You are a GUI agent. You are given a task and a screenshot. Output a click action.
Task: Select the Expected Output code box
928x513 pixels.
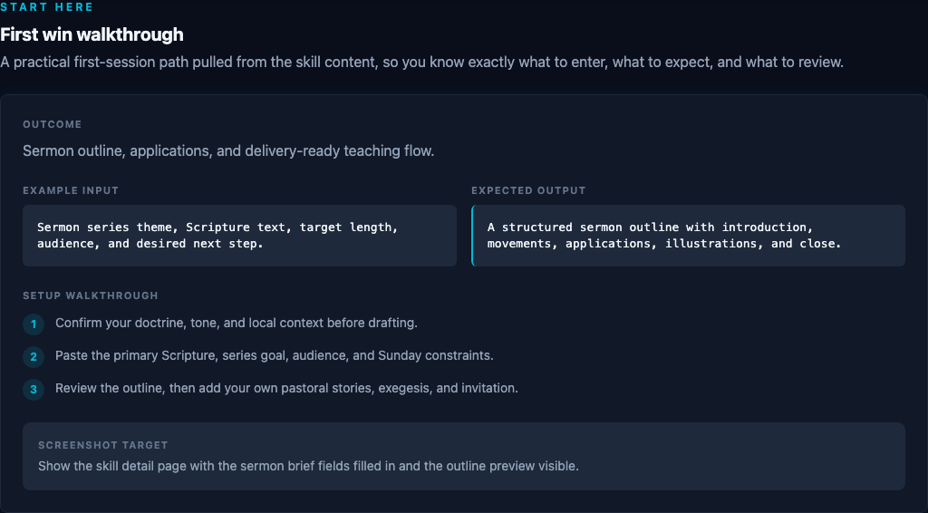click(689, 236)
